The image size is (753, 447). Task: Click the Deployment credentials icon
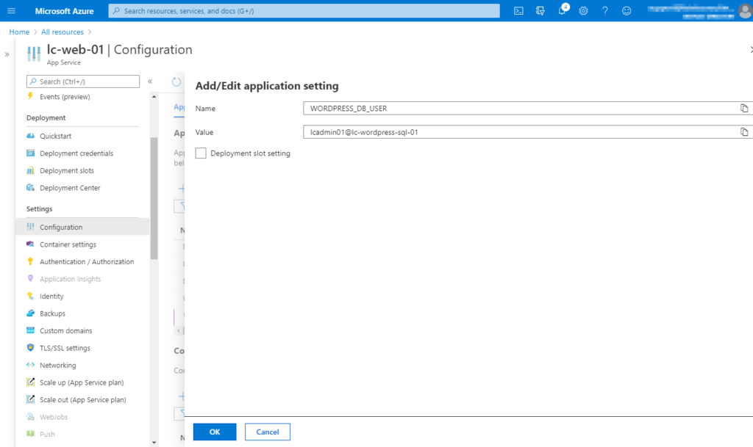[x=31, y=153]
